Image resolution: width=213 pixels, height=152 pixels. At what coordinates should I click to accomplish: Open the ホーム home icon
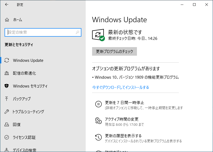(x=7, y=20)
